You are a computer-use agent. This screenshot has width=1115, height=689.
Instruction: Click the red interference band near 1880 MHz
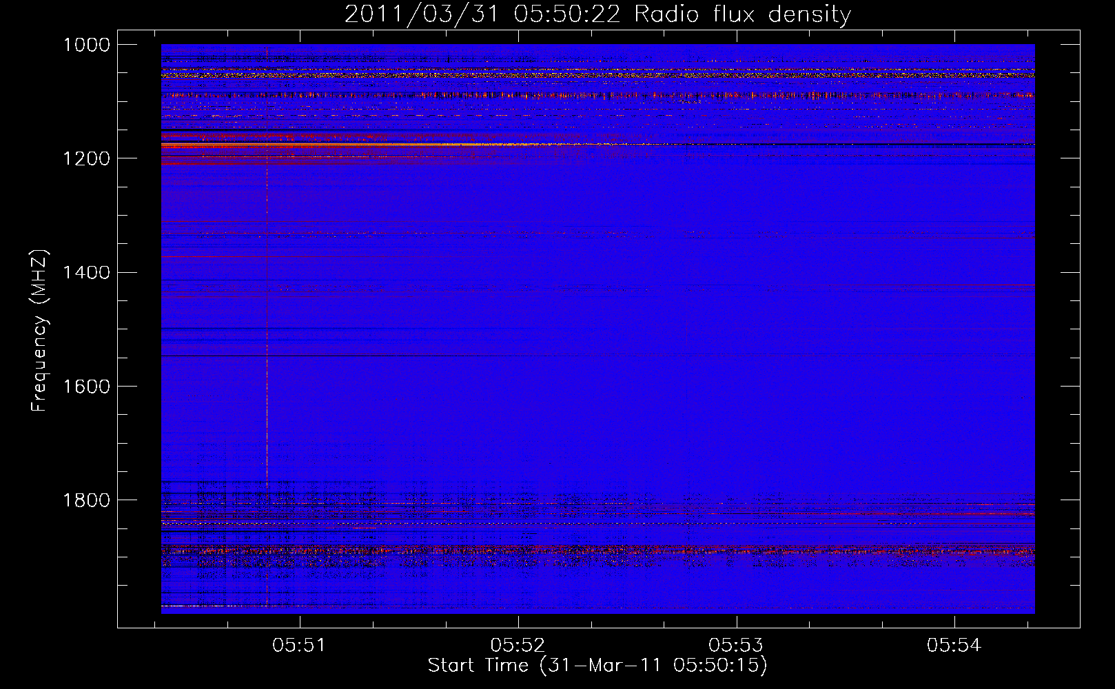click(597, 550)
